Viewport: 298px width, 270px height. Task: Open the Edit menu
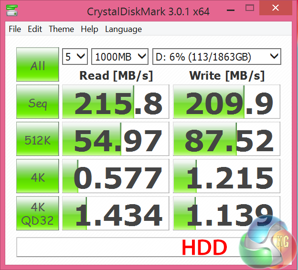pos(35,29)
